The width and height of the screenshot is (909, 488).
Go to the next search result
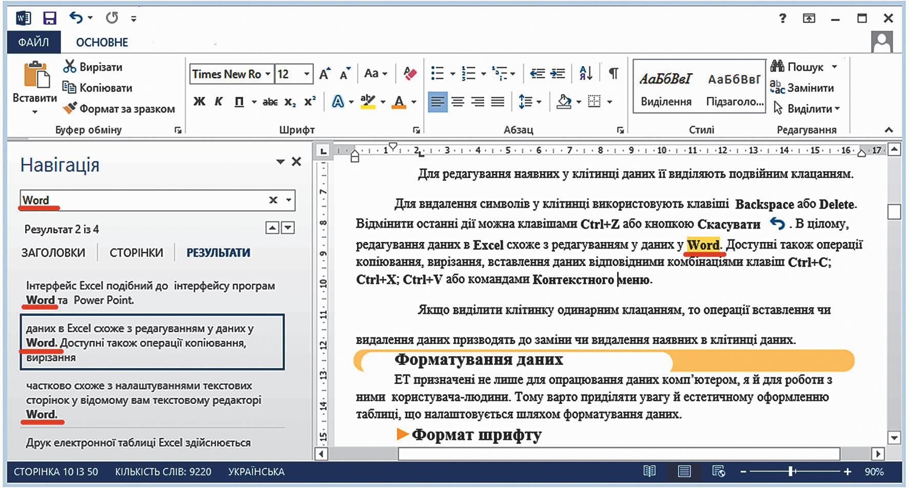pos(288,228)
